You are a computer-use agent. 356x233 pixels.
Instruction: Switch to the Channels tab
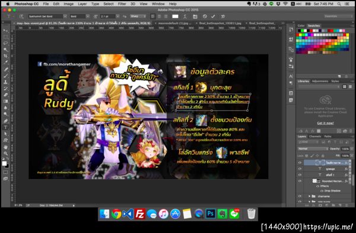point(315,137)
